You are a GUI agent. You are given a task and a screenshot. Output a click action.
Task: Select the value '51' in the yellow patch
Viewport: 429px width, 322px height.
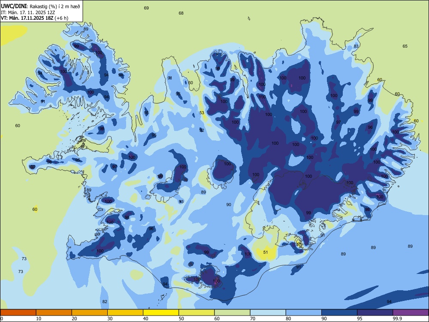point(266,252)
